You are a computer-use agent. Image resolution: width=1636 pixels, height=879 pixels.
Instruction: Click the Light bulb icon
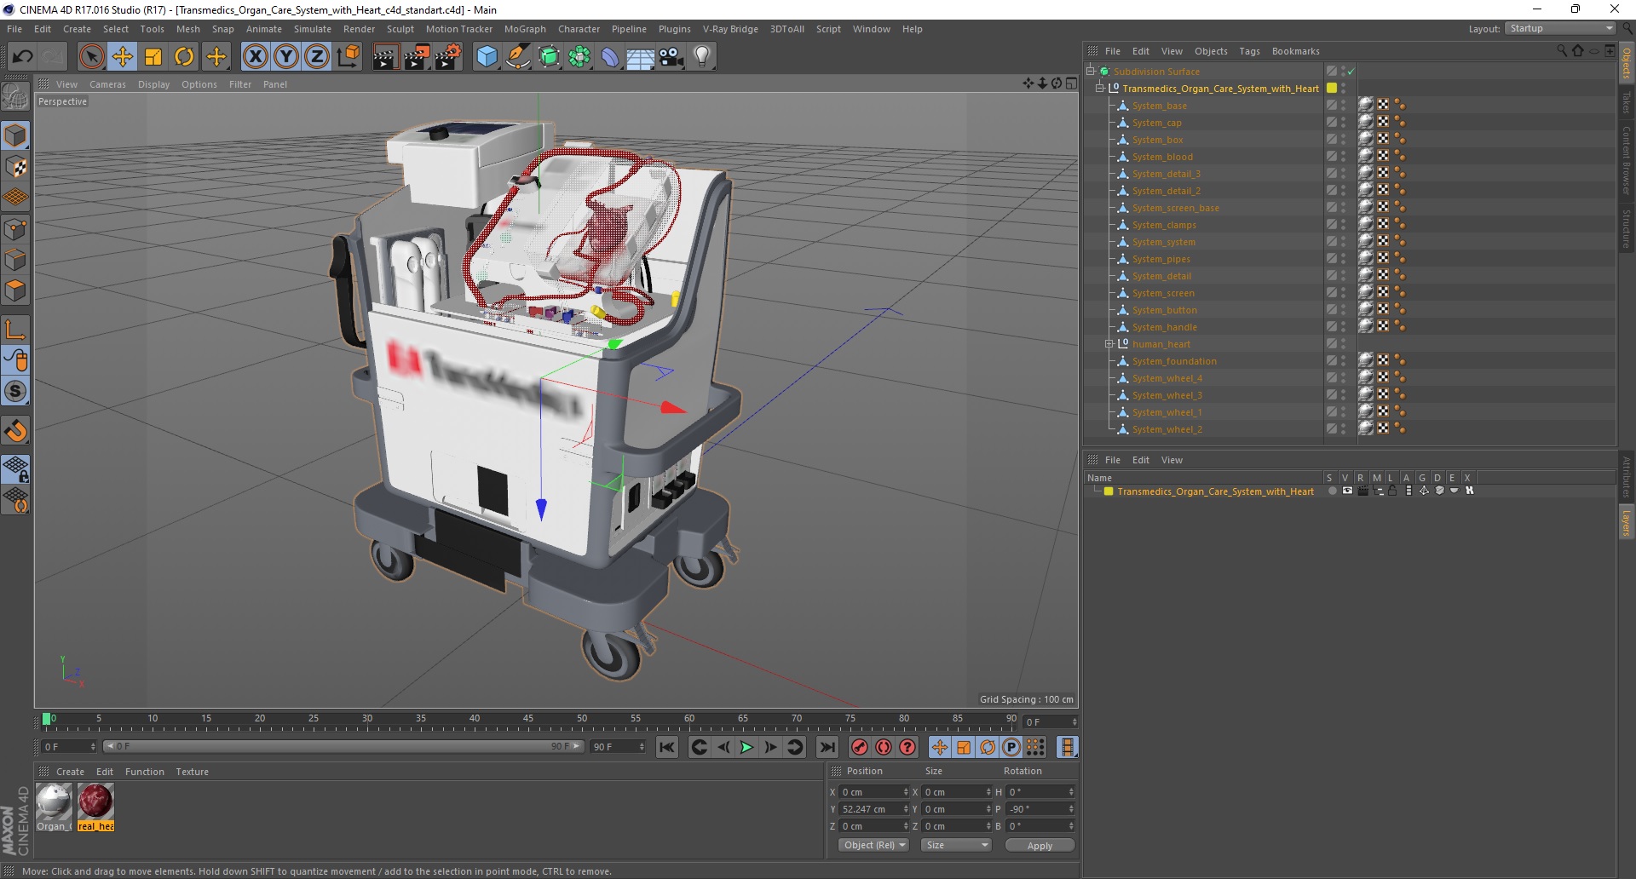click(701, 57)
